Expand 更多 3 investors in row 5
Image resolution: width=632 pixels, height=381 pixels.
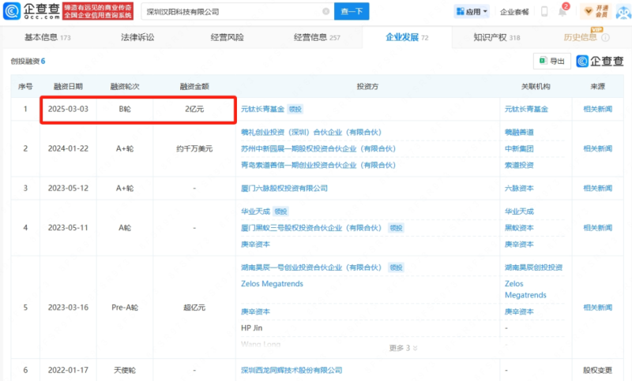coord(403,348)
